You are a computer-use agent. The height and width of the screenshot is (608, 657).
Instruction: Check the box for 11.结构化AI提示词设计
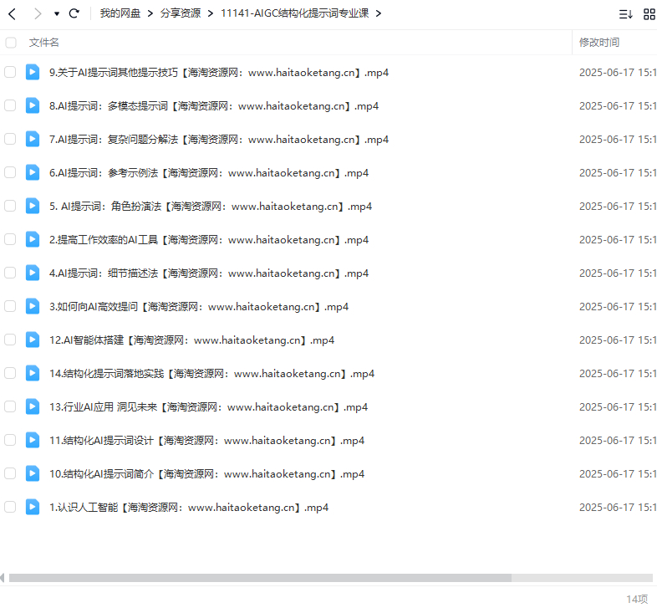coord(10,440)
